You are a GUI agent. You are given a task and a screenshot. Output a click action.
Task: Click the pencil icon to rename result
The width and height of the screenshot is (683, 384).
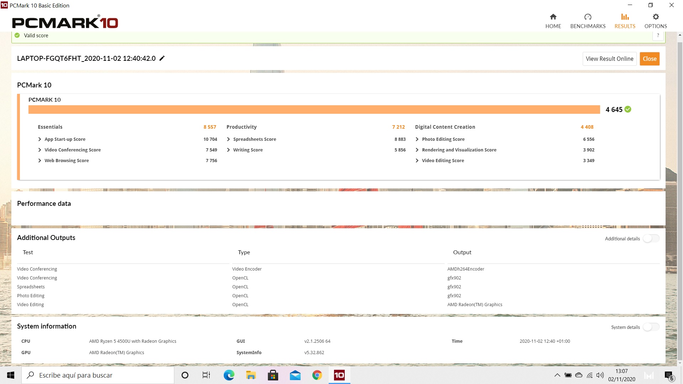point(162,58)
